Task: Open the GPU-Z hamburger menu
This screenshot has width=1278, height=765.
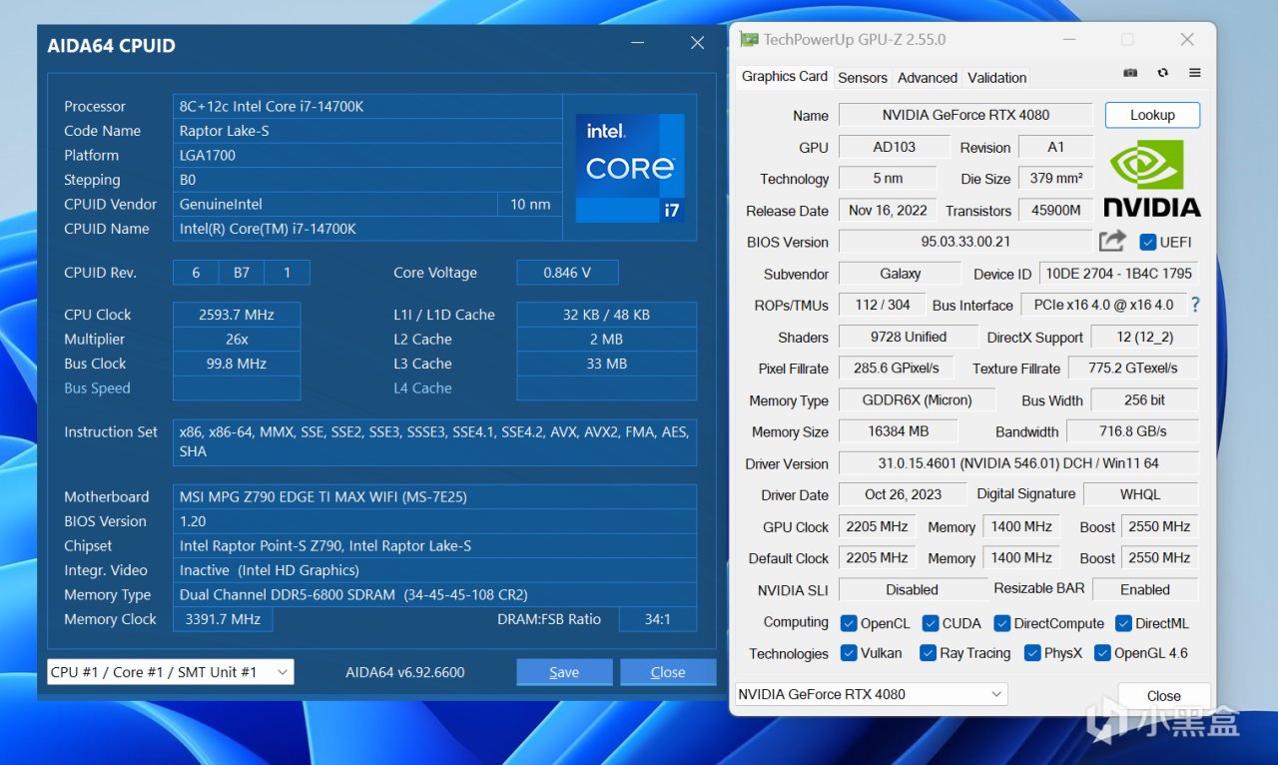Action: (1194, 73)
